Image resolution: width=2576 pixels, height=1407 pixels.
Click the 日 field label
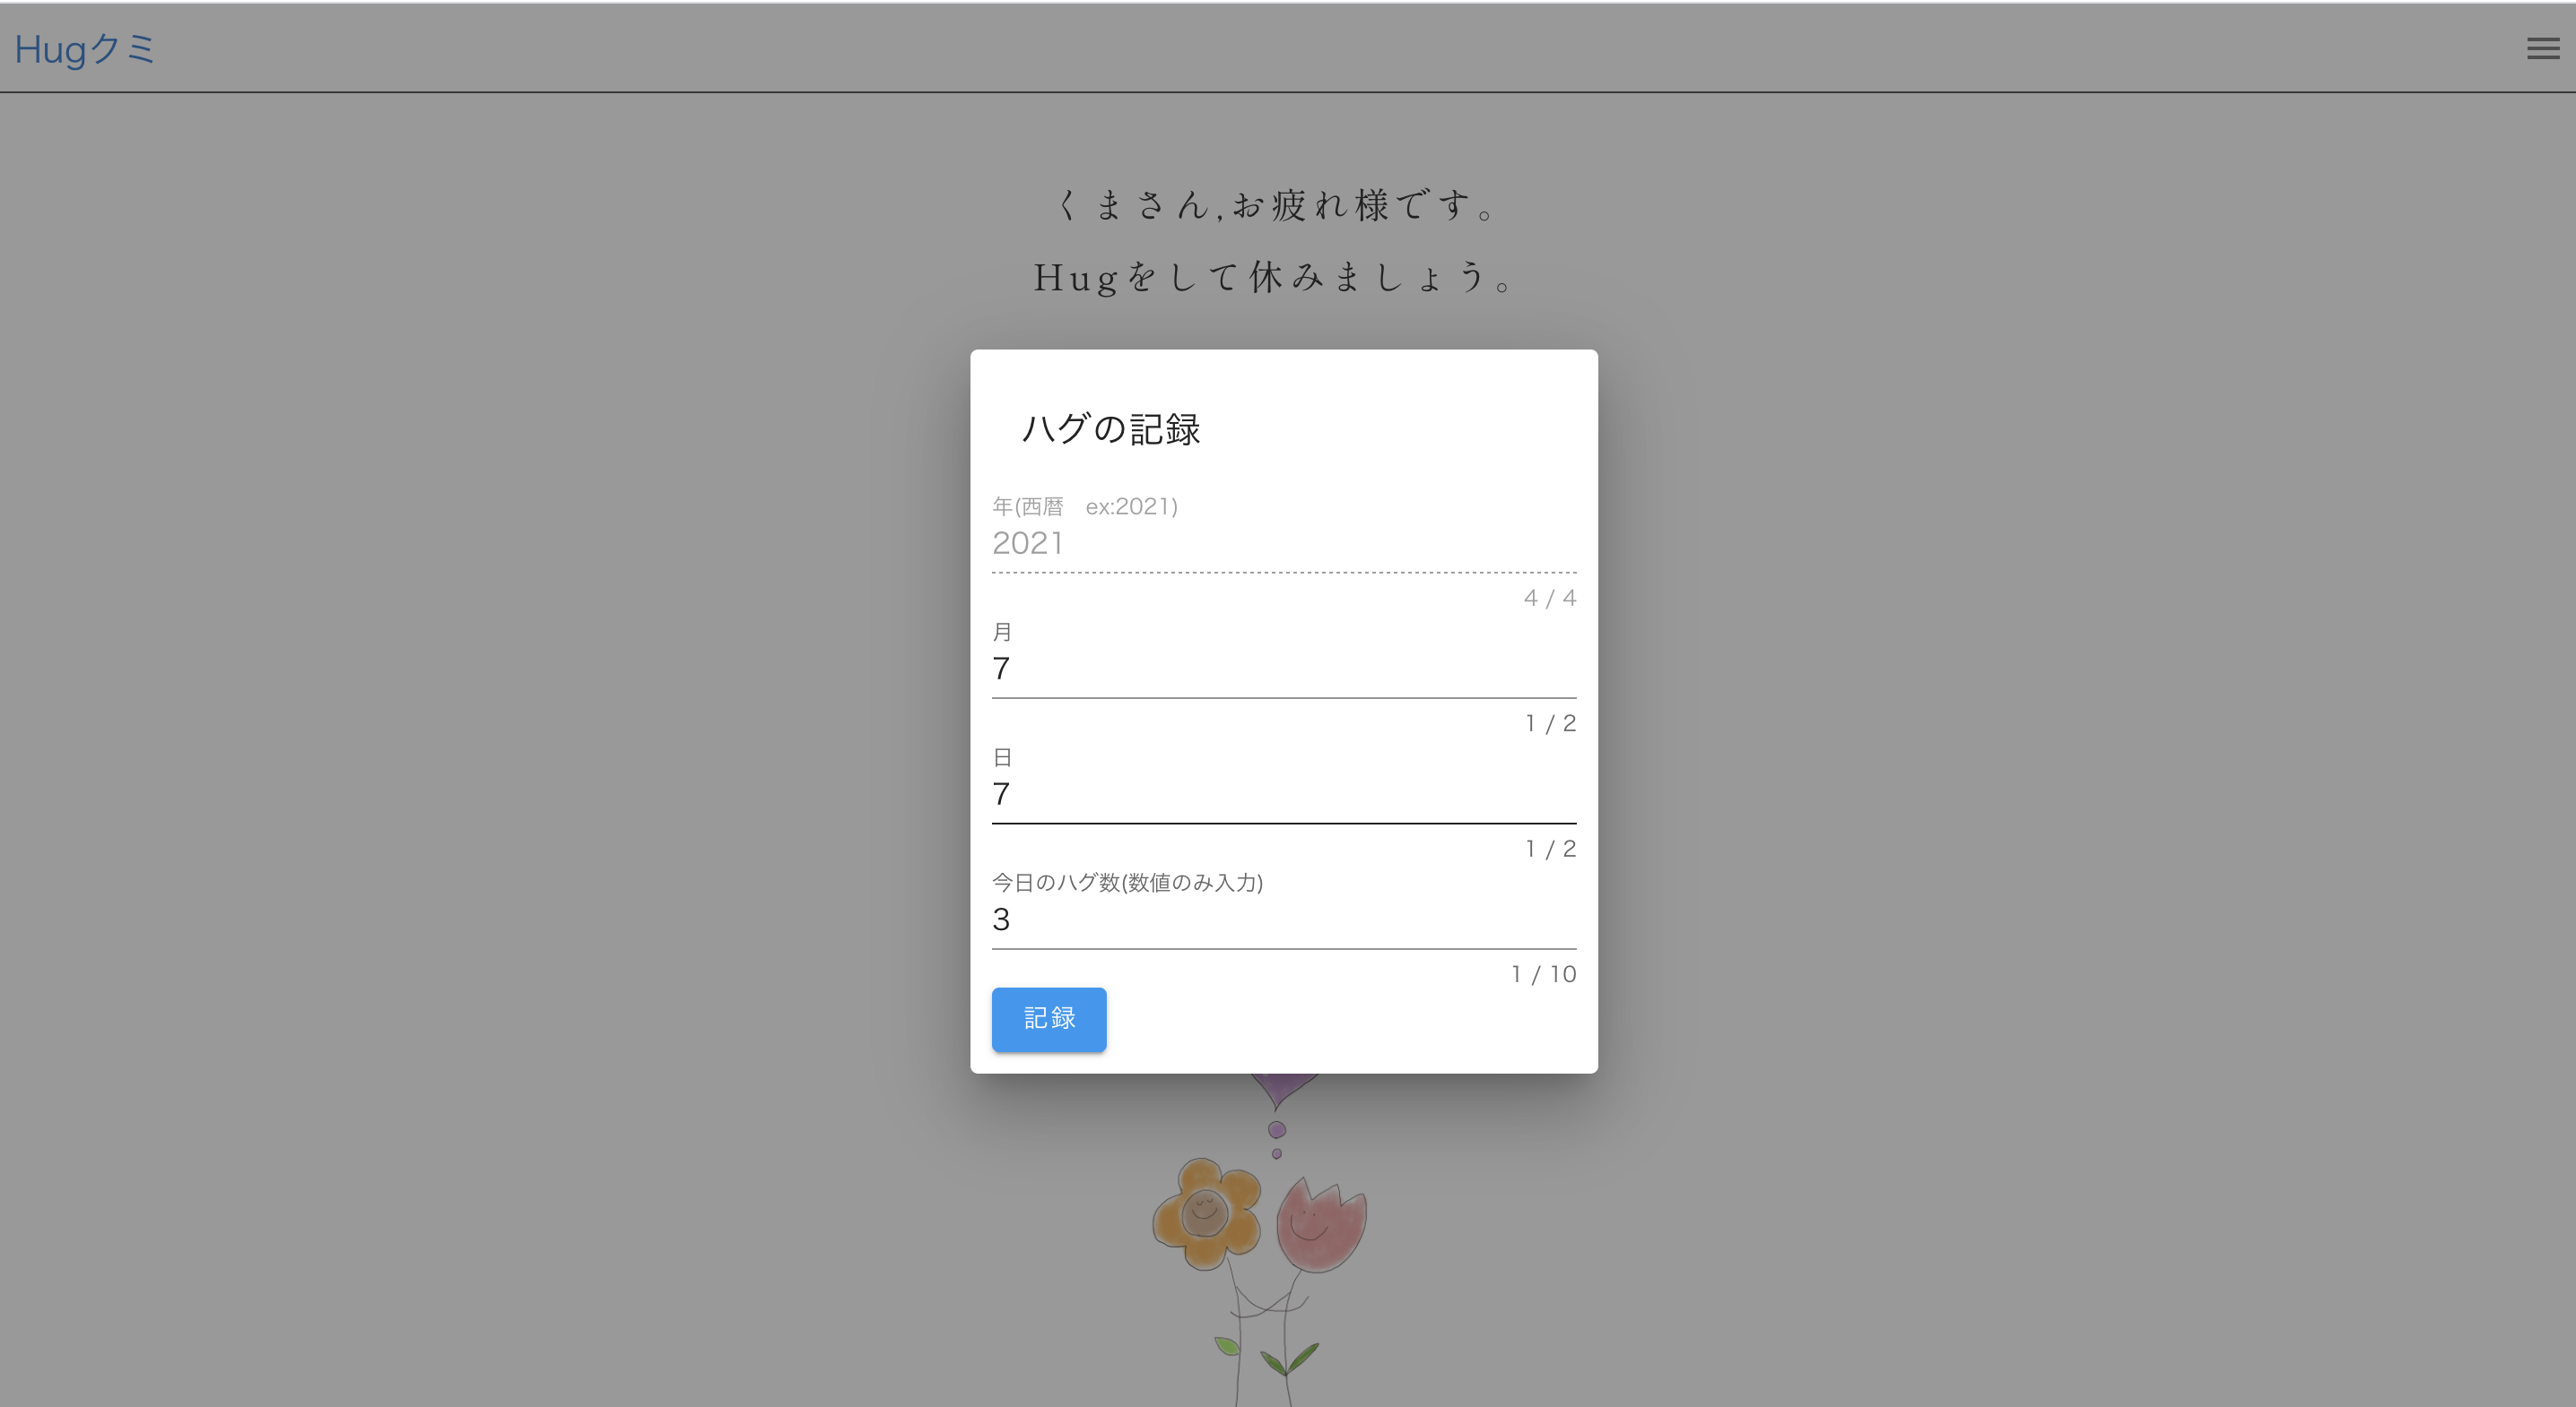coord(1002,758)
